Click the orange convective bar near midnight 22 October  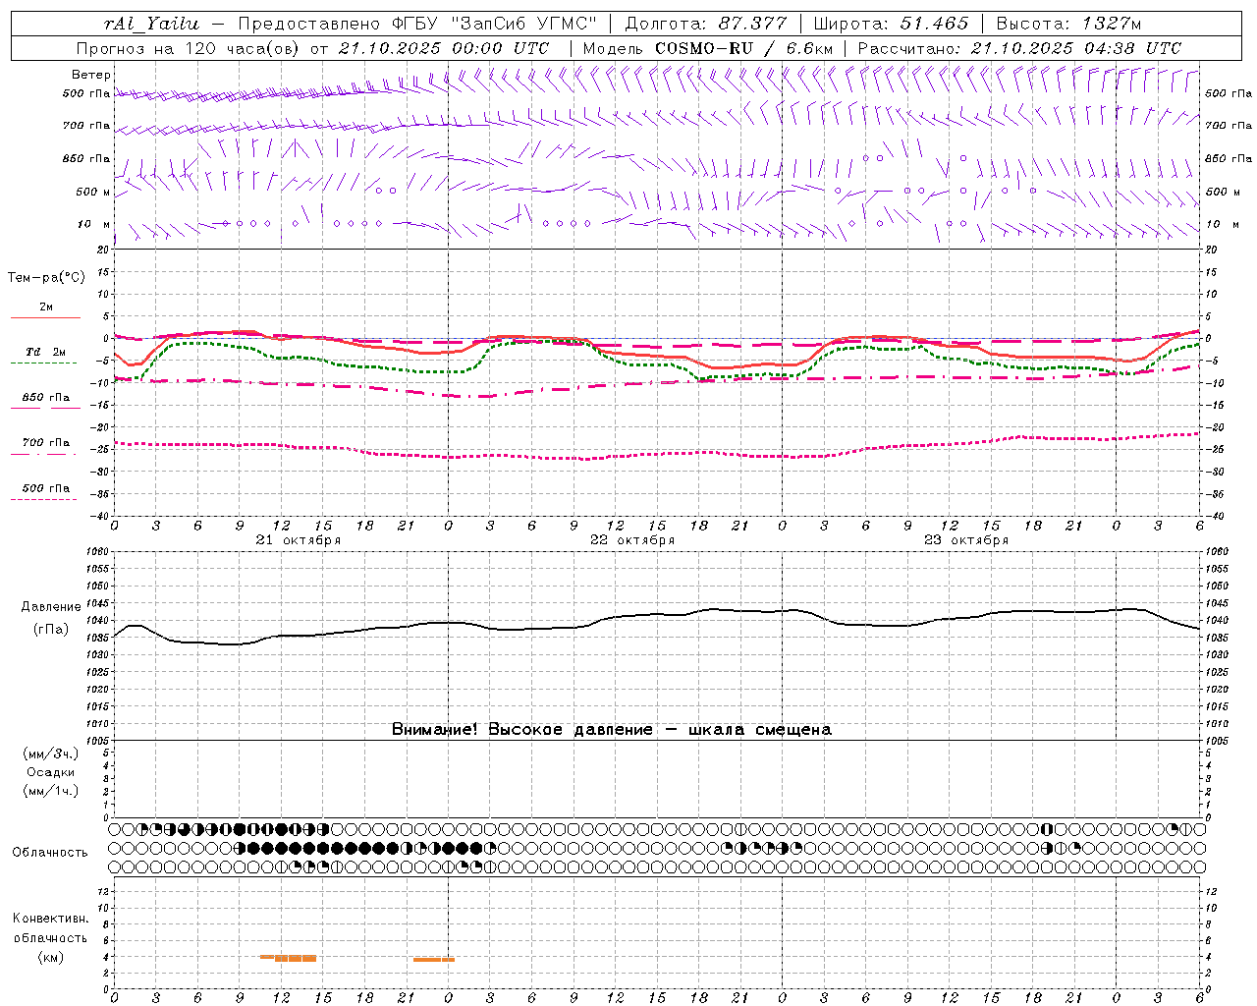click(x=434, y=960)
